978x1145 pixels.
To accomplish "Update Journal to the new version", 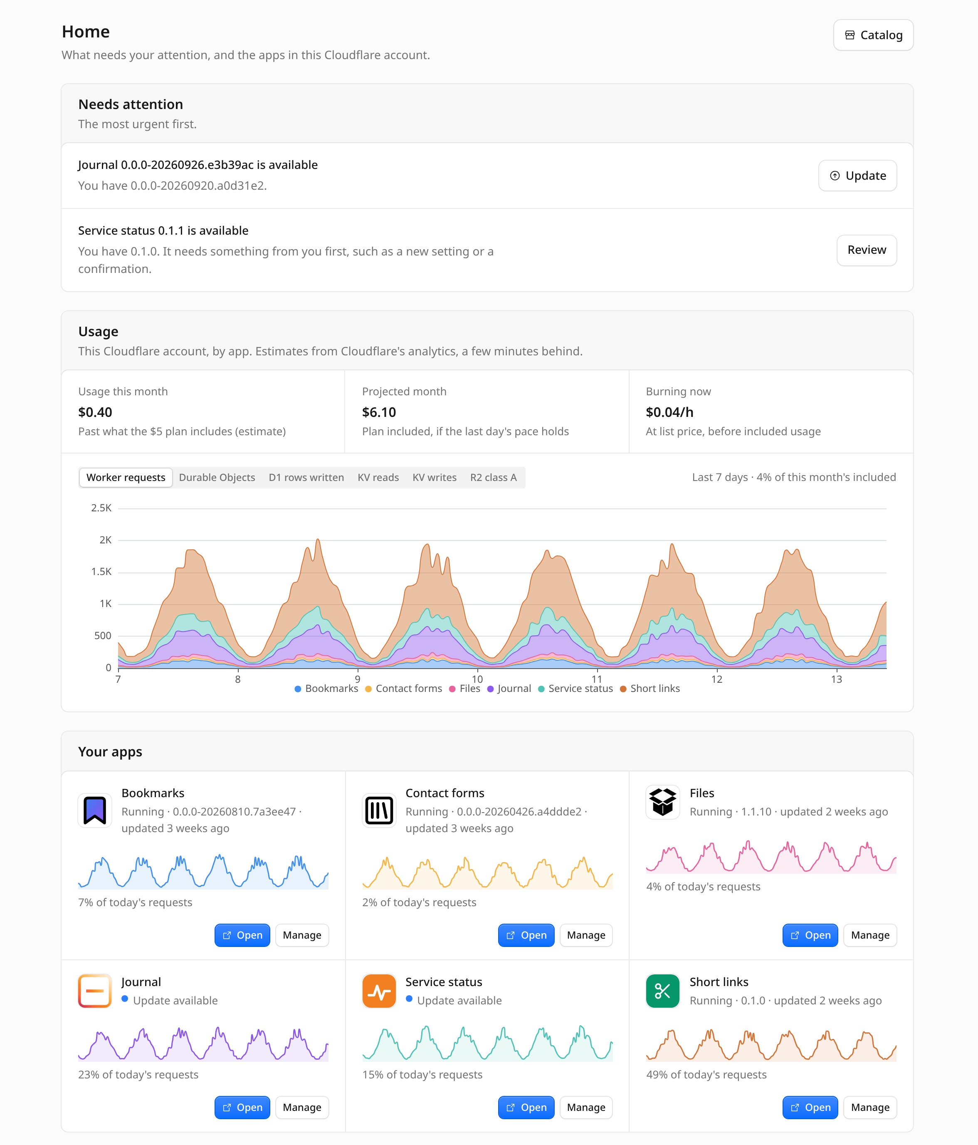I will tap(857, 176).
